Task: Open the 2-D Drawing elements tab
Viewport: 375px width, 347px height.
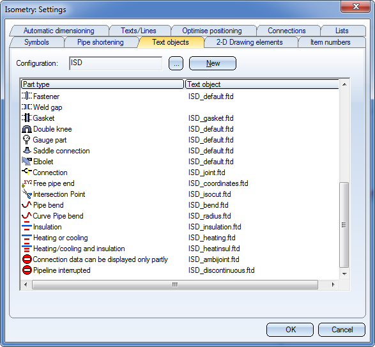Action: click(x=249, y=42)
